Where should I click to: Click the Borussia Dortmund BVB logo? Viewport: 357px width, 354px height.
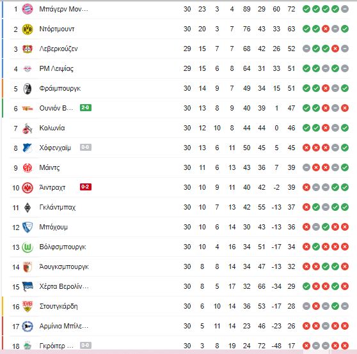28,29
